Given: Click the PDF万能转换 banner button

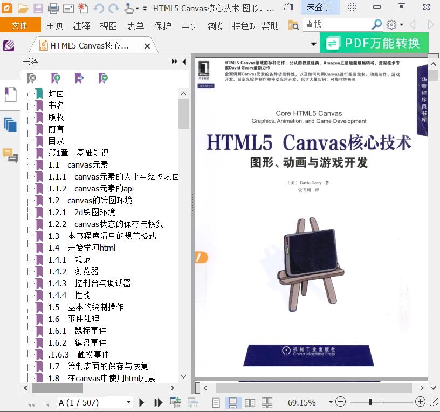Looking at the screenshot, I should [374, 43].
